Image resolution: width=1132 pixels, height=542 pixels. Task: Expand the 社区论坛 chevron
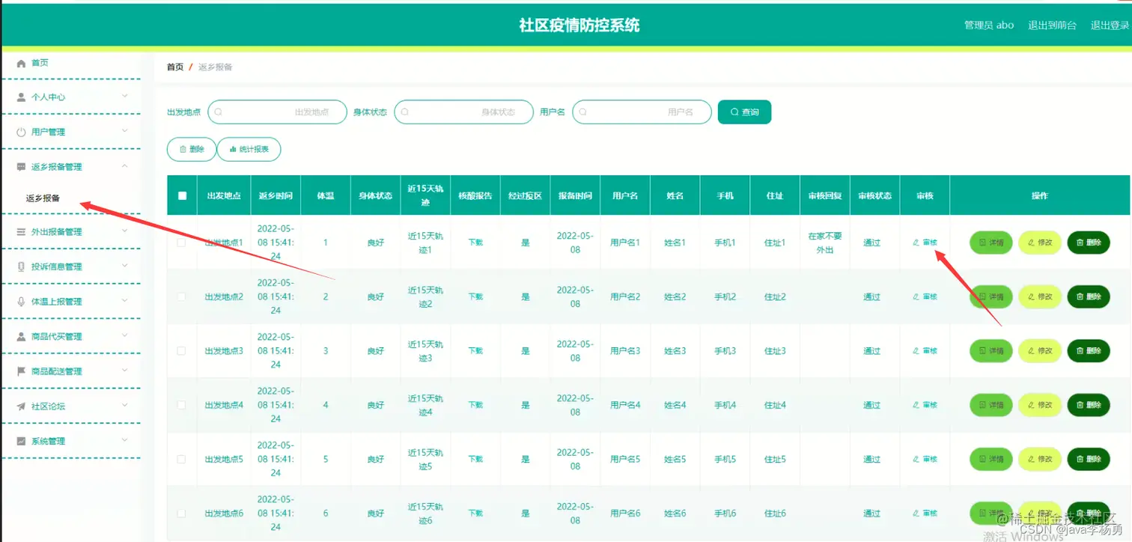tap(125, 406)
